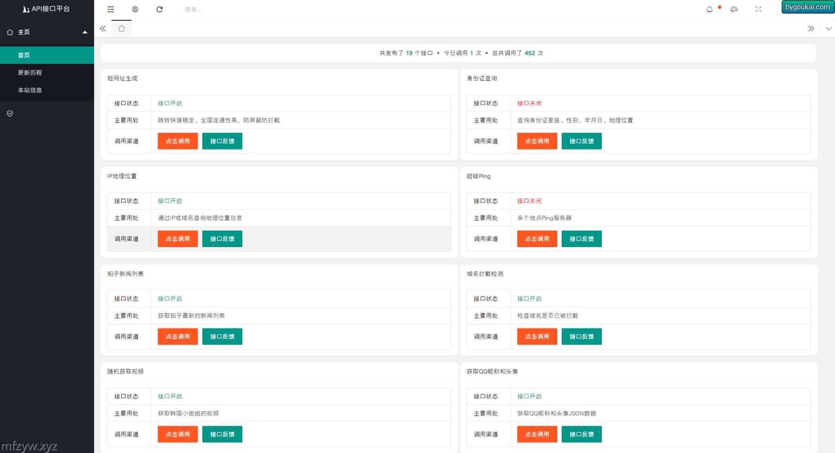
Task: Open the bygoukai.com user menu
Action: tap(807, 7)
